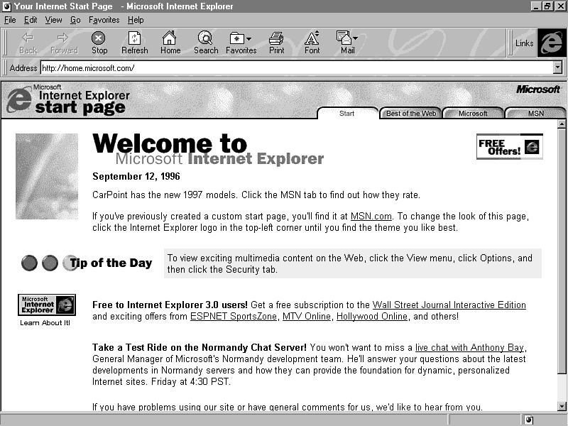The height and width of the screenshot is (426, 568).
Task: Switch to the MSN tab
Action: pos(535,113)
